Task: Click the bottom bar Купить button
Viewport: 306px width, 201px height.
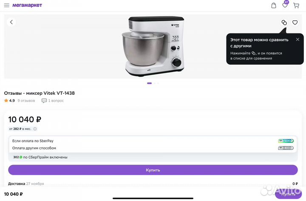Action: pos(288,194)
